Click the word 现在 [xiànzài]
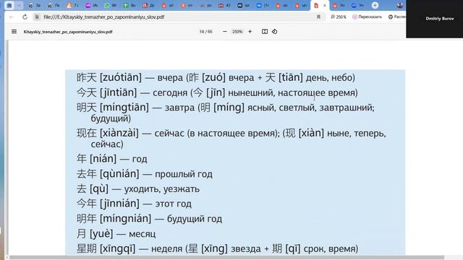The height and width of the screenshot is (260, 463). tap(108, 133)
